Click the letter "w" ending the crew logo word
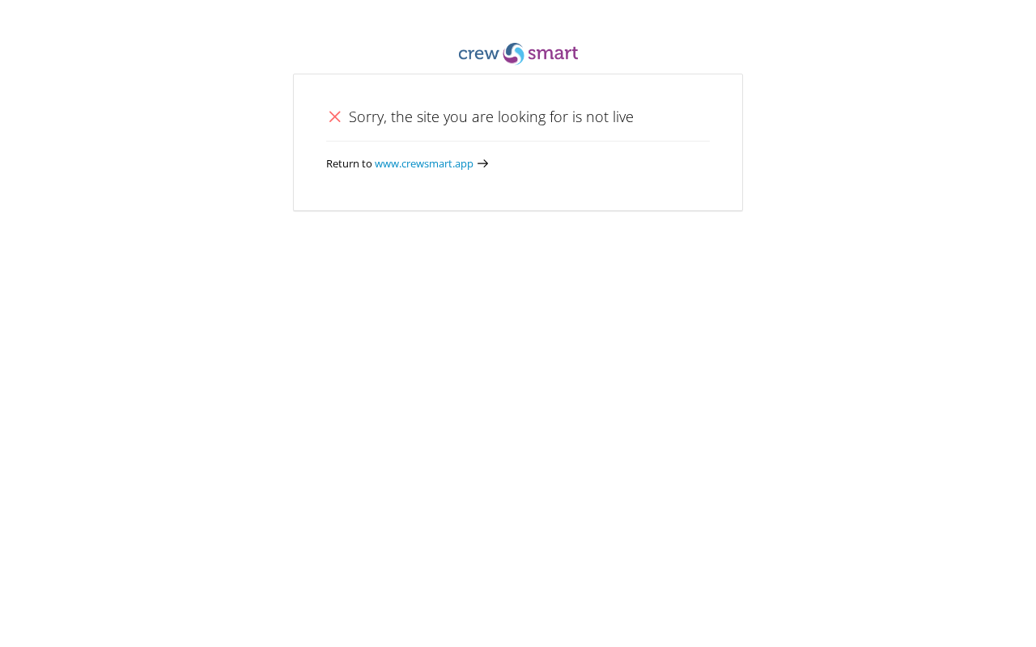 click(x=491, y=55)
